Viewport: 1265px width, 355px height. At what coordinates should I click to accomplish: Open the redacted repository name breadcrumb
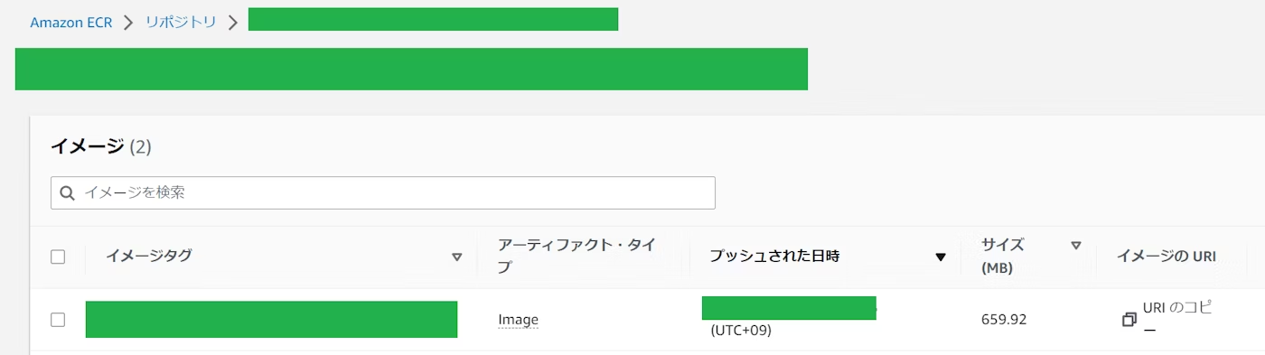433,19
